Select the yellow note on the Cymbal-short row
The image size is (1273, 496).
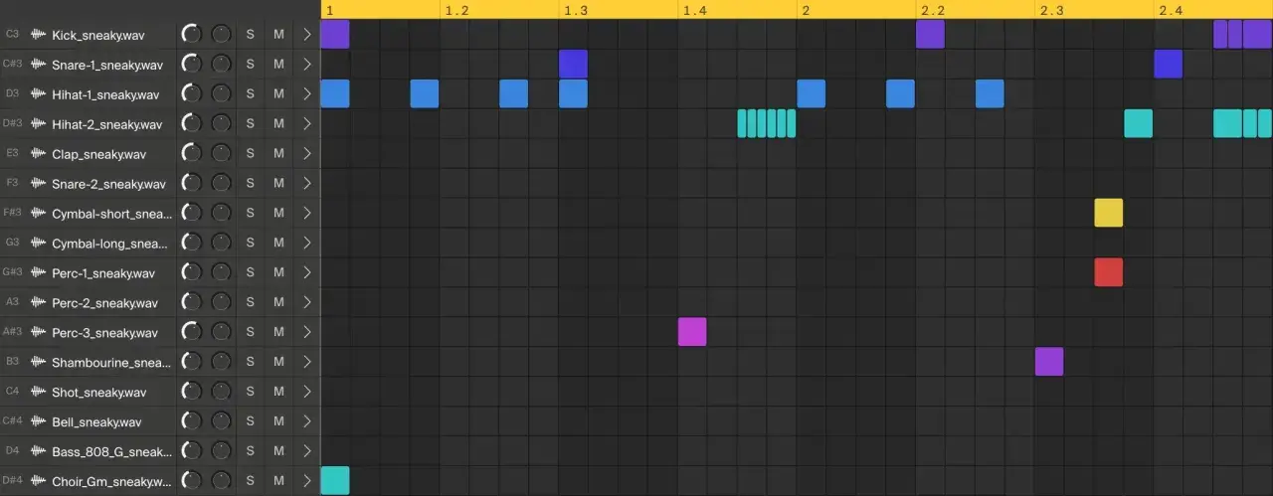pyautogui.click(x=1109, y=213)
